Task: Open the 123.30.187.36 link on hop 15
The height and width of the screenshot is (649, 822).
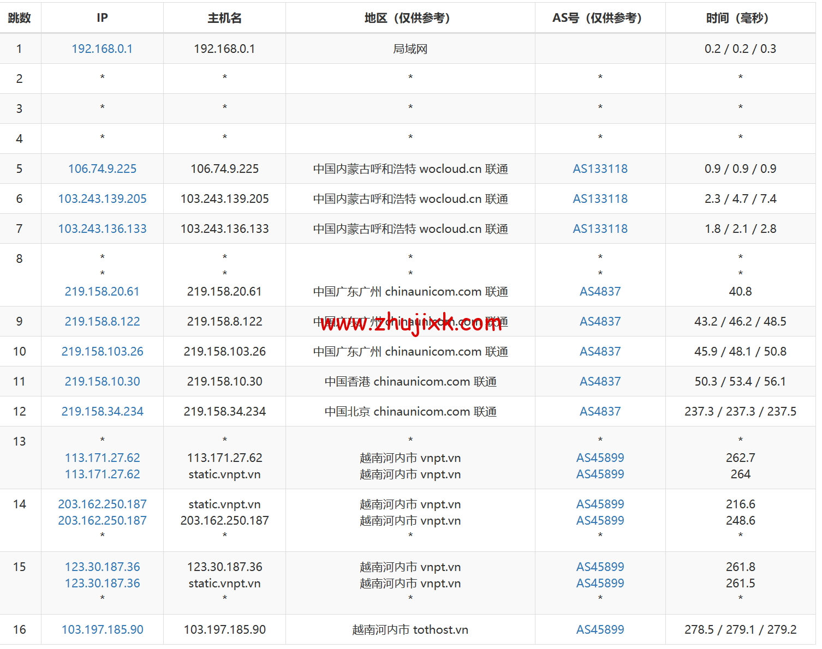Action: click(x=102, y=567)
